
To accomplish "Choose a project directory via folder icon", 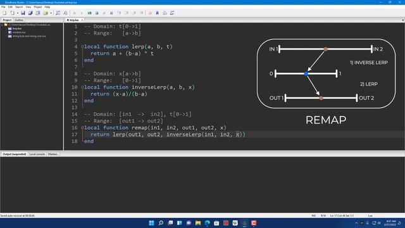I will [x=46, y=13].
